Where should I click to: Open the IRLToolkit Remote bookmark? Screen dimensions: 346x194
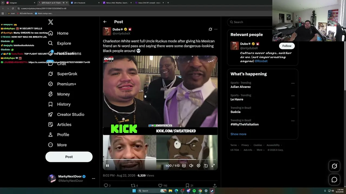25,13
